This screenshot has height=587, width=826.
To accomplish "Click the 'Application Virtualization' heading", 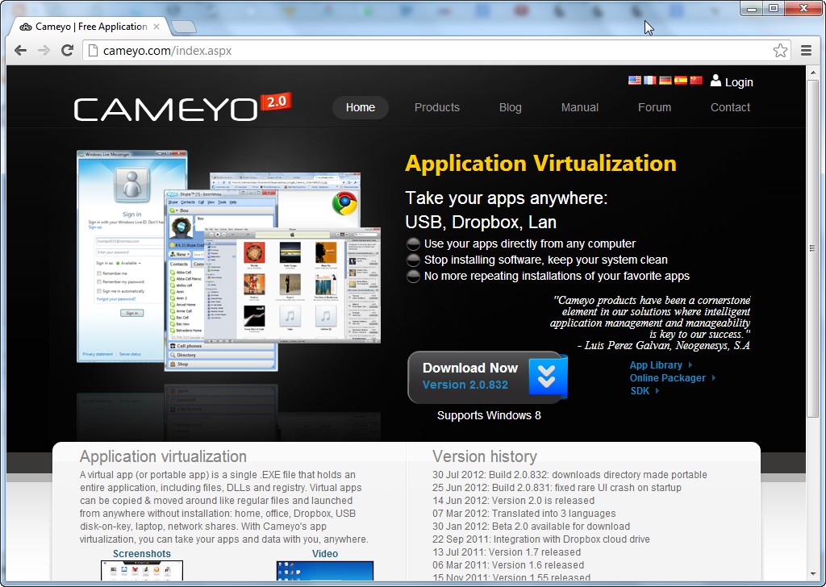I will pyautogui.click(x=540, y=164).
